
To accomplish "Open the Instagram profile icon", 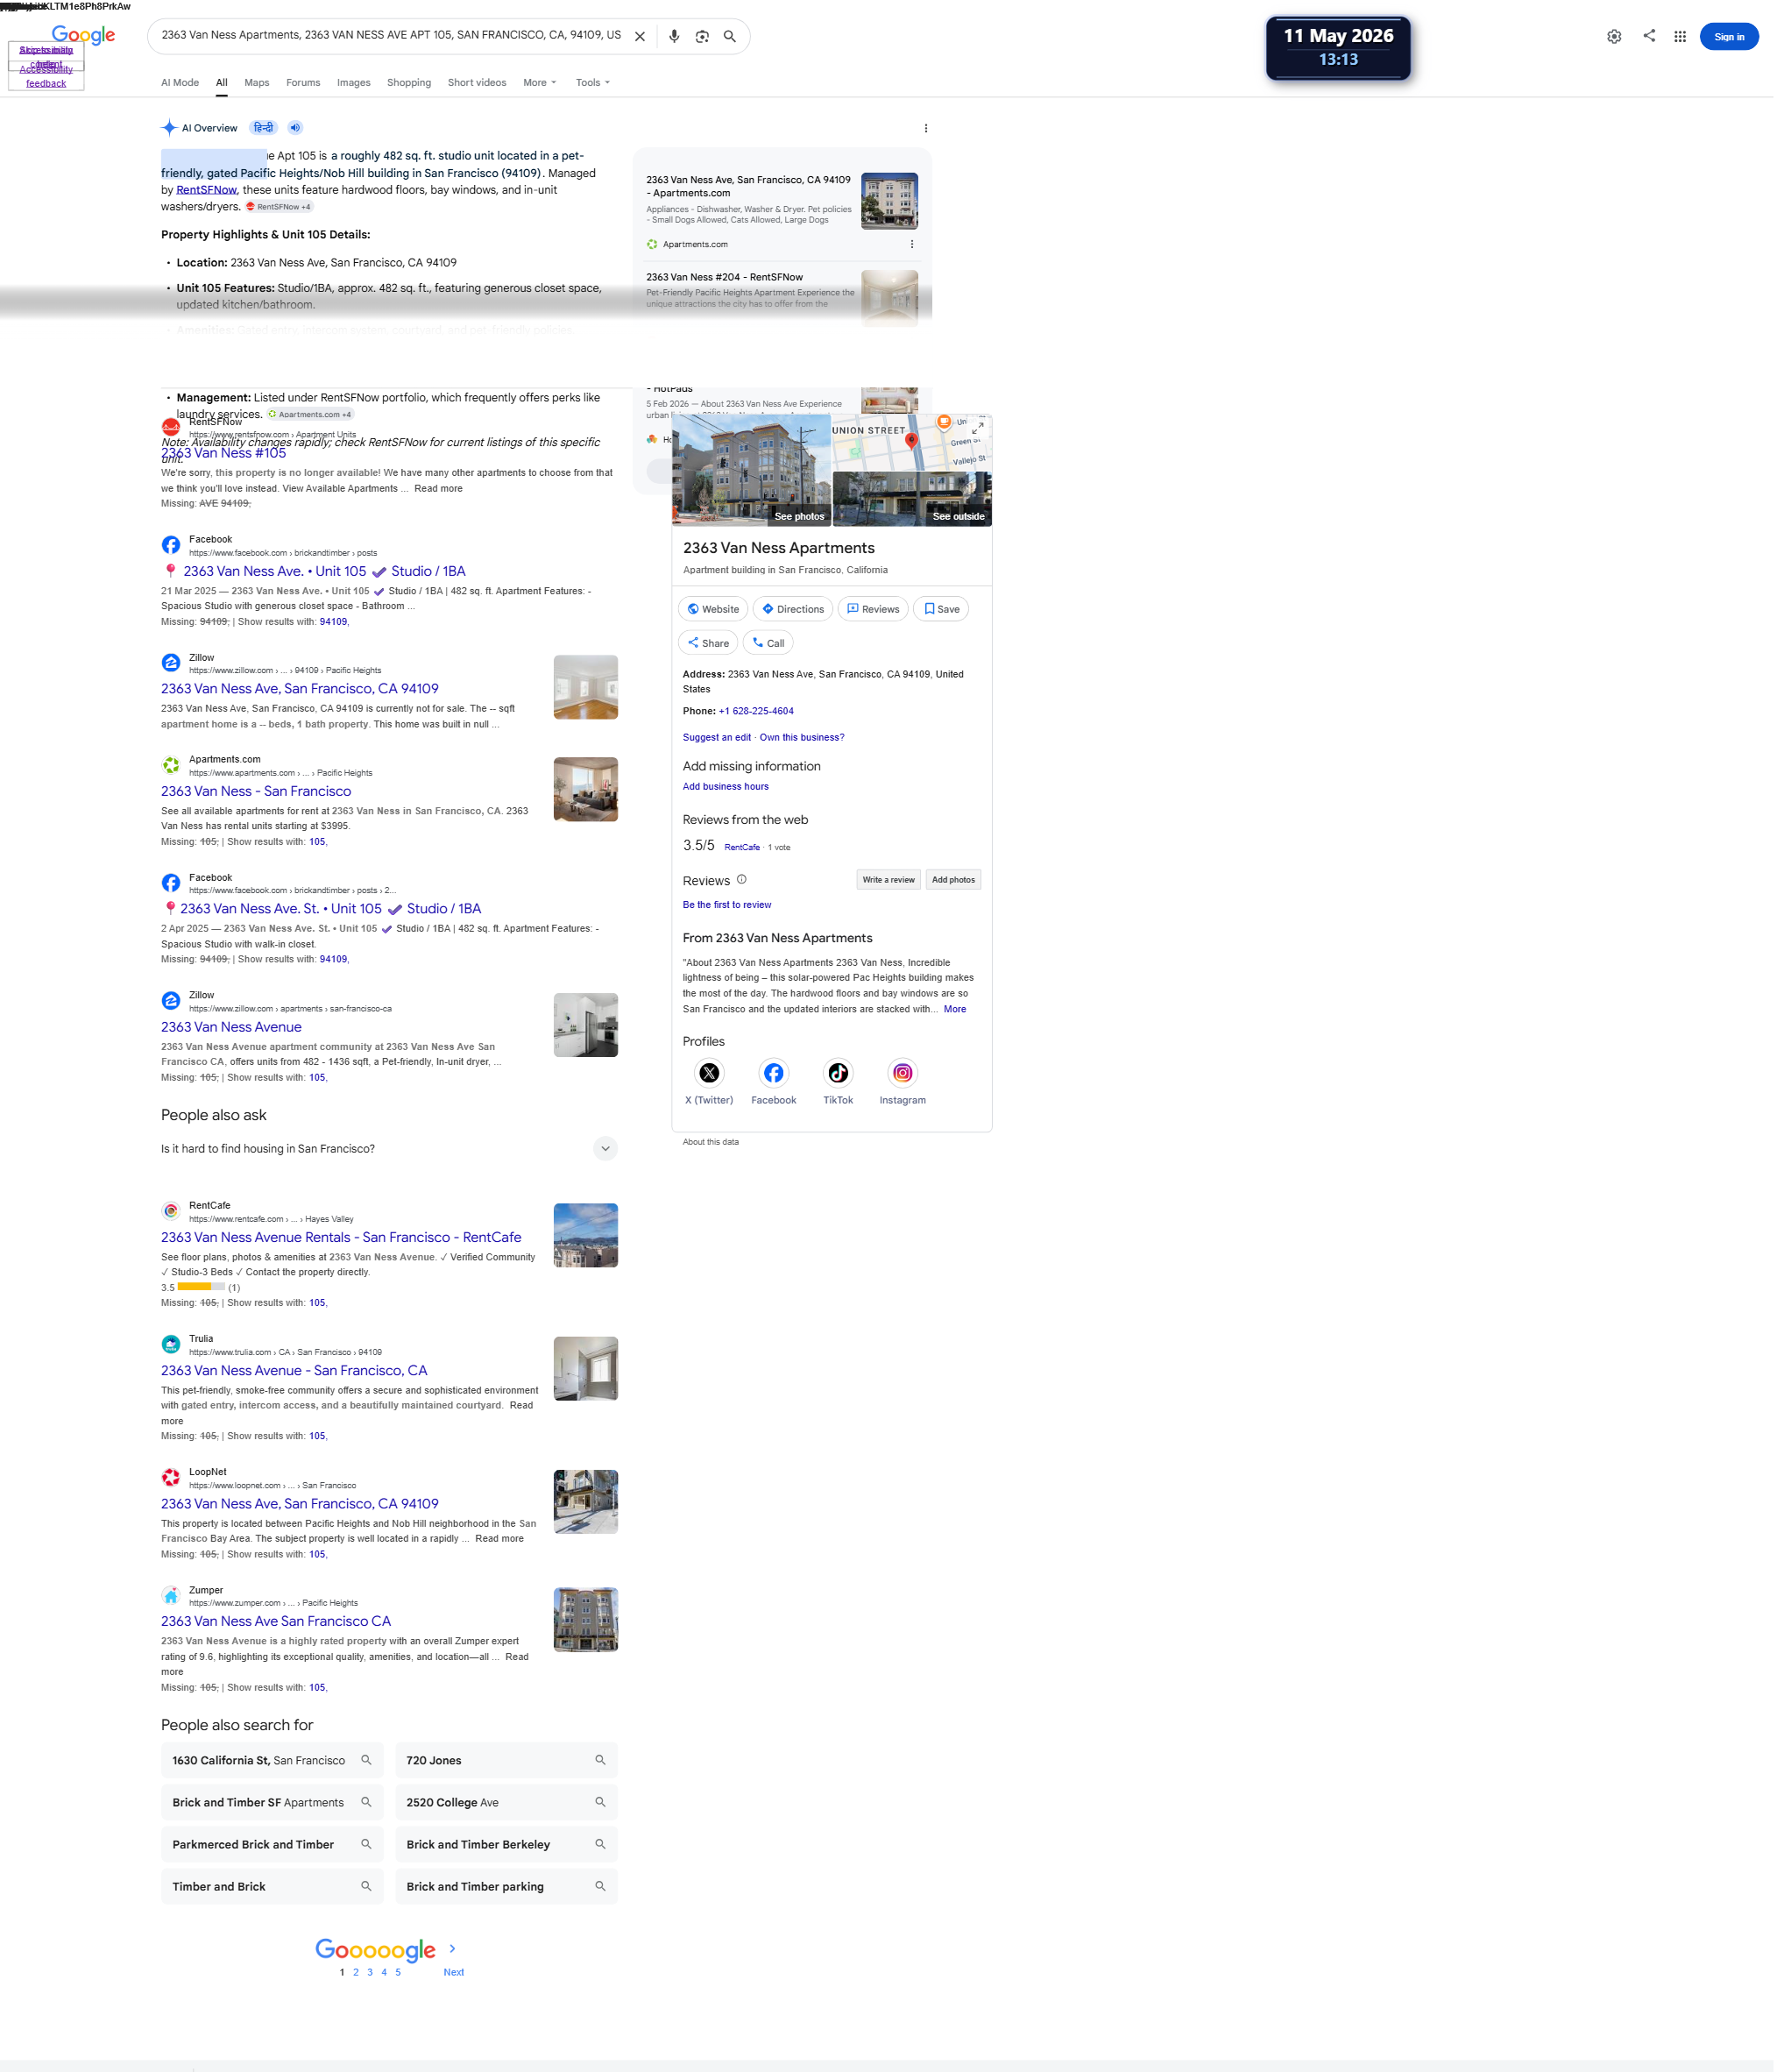I will click(908, 1079).
